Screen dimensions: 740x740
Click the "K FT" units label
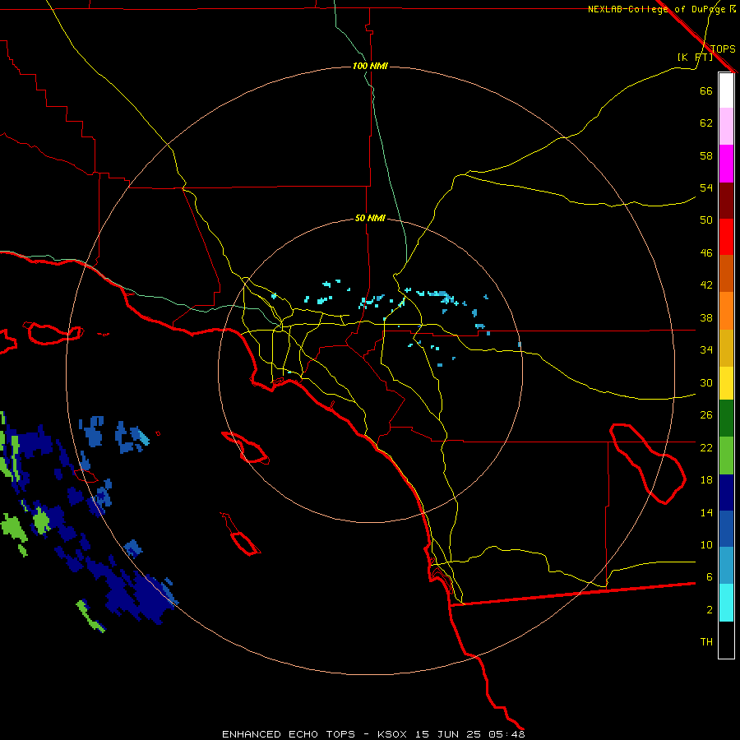pos(695,57)
